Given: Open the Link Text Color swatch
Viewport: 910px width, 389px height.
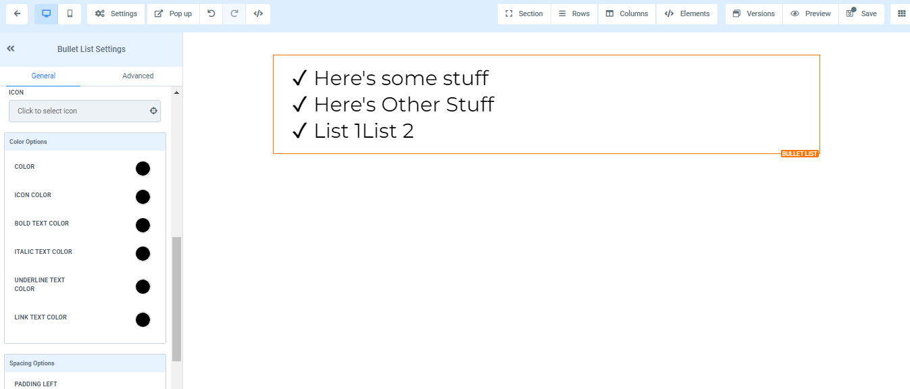Looking at the screenshot, I should tap(143, 320).
